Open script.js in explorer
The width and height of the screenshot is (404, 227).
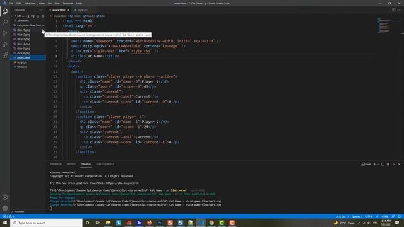pos(28,62)
